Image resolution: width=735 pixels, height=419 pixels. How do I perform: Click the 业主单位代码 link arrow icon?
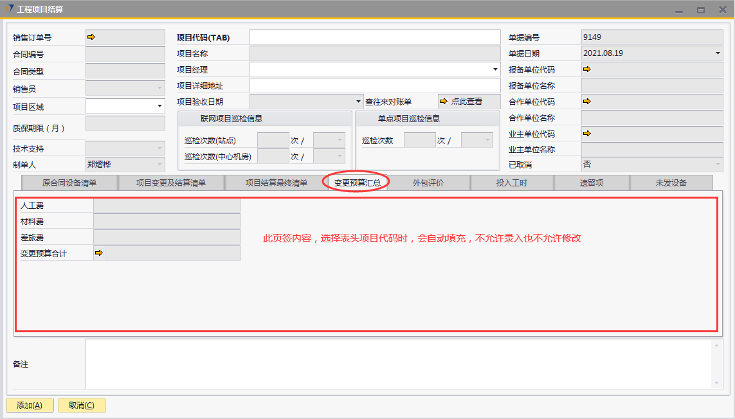pos(586,133)
